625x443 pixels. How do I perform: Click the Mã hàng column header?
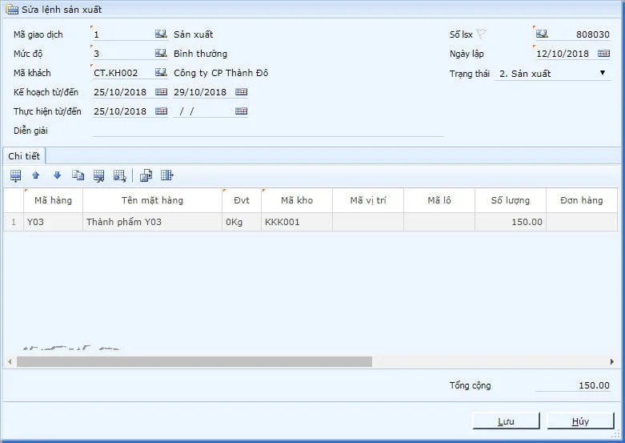coord(53,200)
